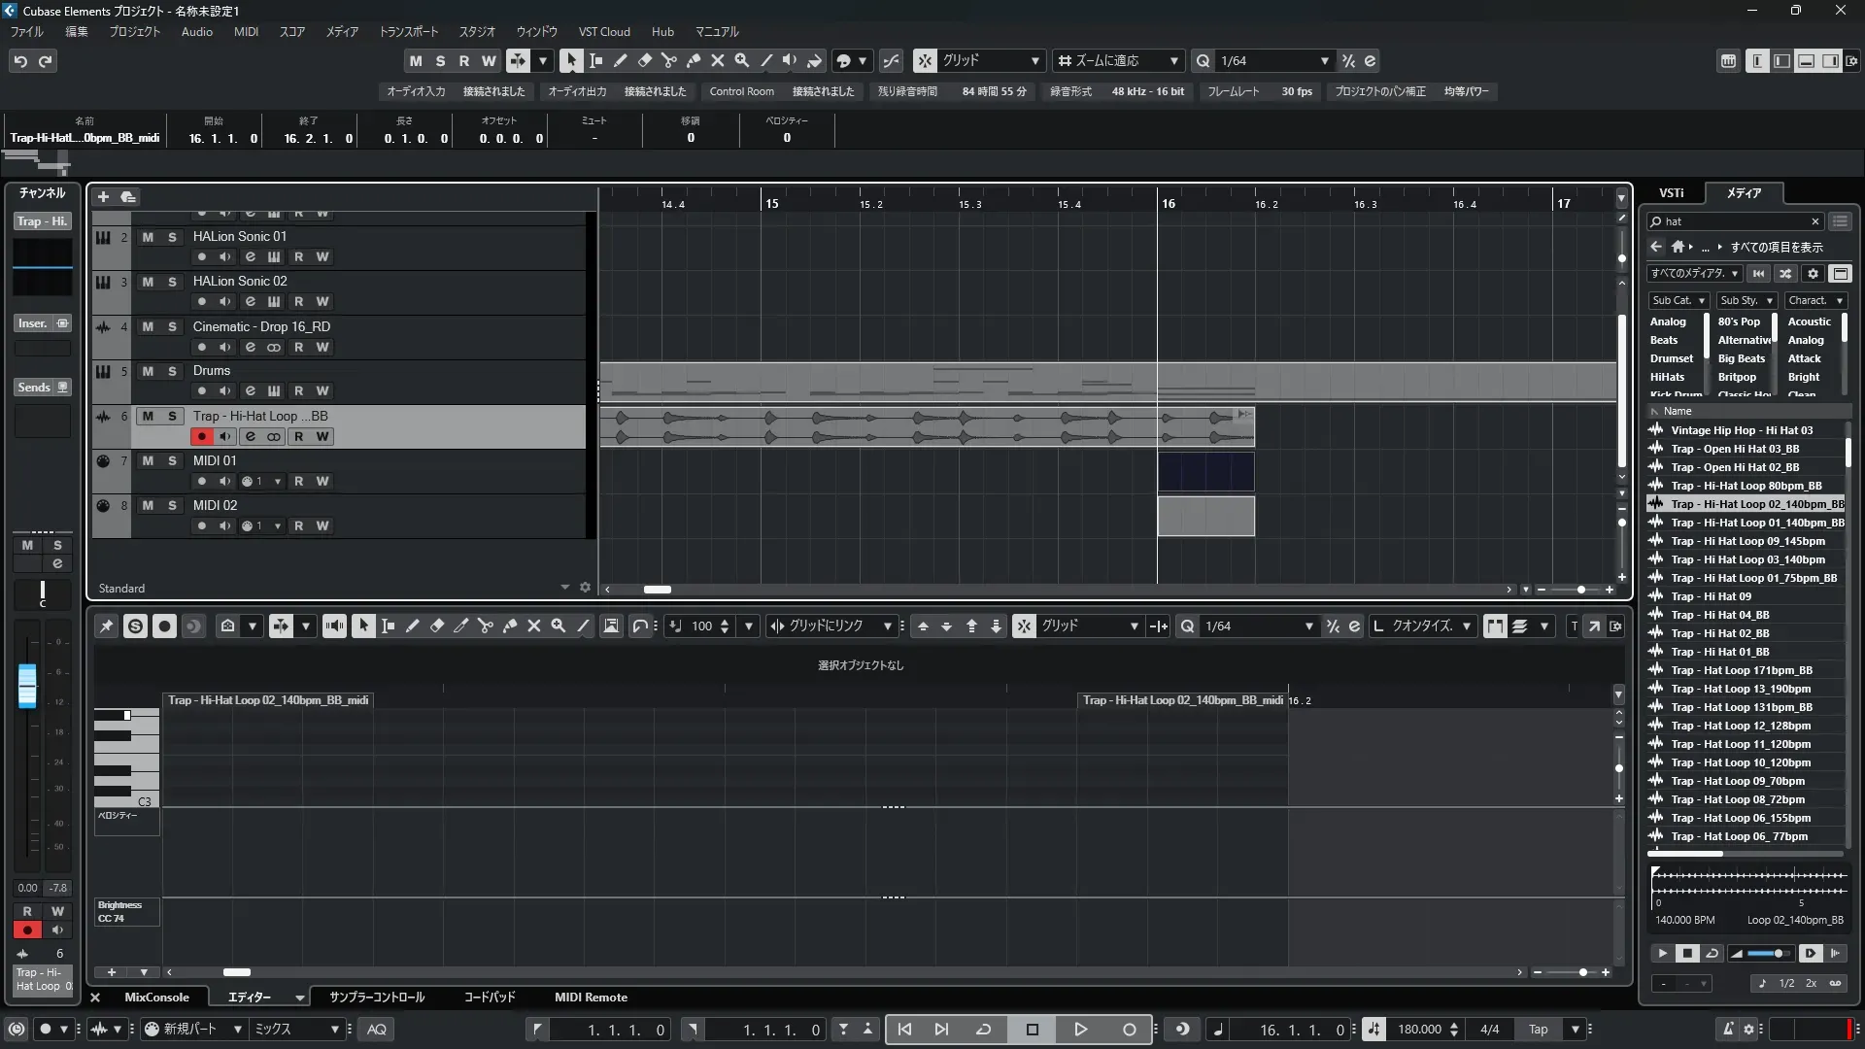The image size is (1865, 1049).
Task: Click the Tap tempo button
Action: (x=1538, y=1030)
